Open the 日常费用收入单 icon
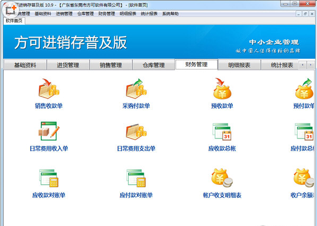Screen dimensions: 317x226 point(49,131)
